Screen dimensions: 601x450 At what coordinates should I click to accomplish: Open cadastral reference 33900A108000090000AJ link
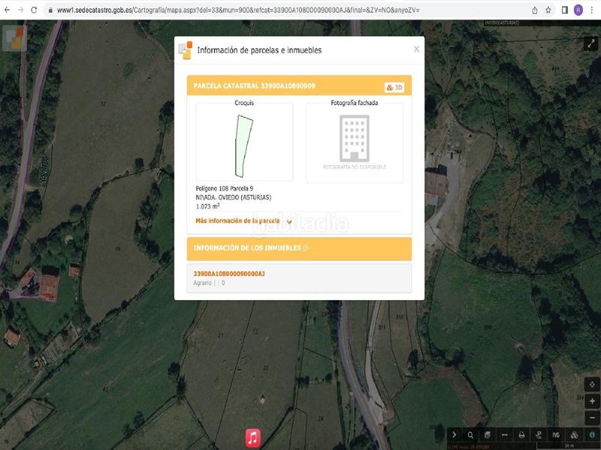[229, 274]
